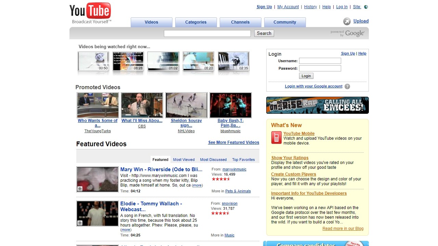Open My Account link
438x246 pixels.
pyautogui.click(x=288, y=7)
